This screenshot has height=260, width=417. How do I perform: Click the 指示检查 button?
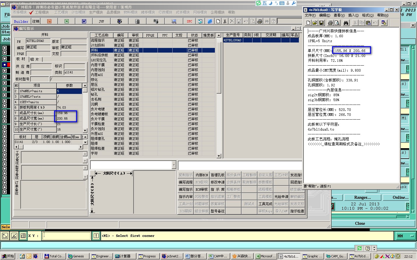(297, 211)
